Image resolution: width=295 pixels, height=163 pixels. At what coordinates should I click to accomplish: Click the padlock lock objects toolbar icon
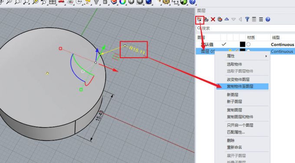click(105, 2)
